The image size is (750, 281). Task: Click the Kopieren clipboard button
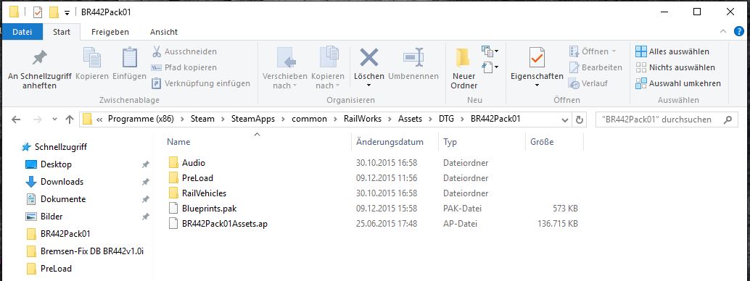[x=92, y=64]
